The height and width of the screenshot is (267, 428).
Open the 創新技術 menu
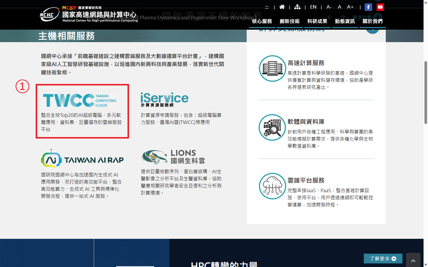click(x=289, y=21)
